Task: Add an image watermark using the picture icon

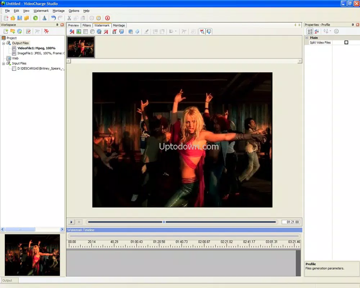Action: coord(79,31)
